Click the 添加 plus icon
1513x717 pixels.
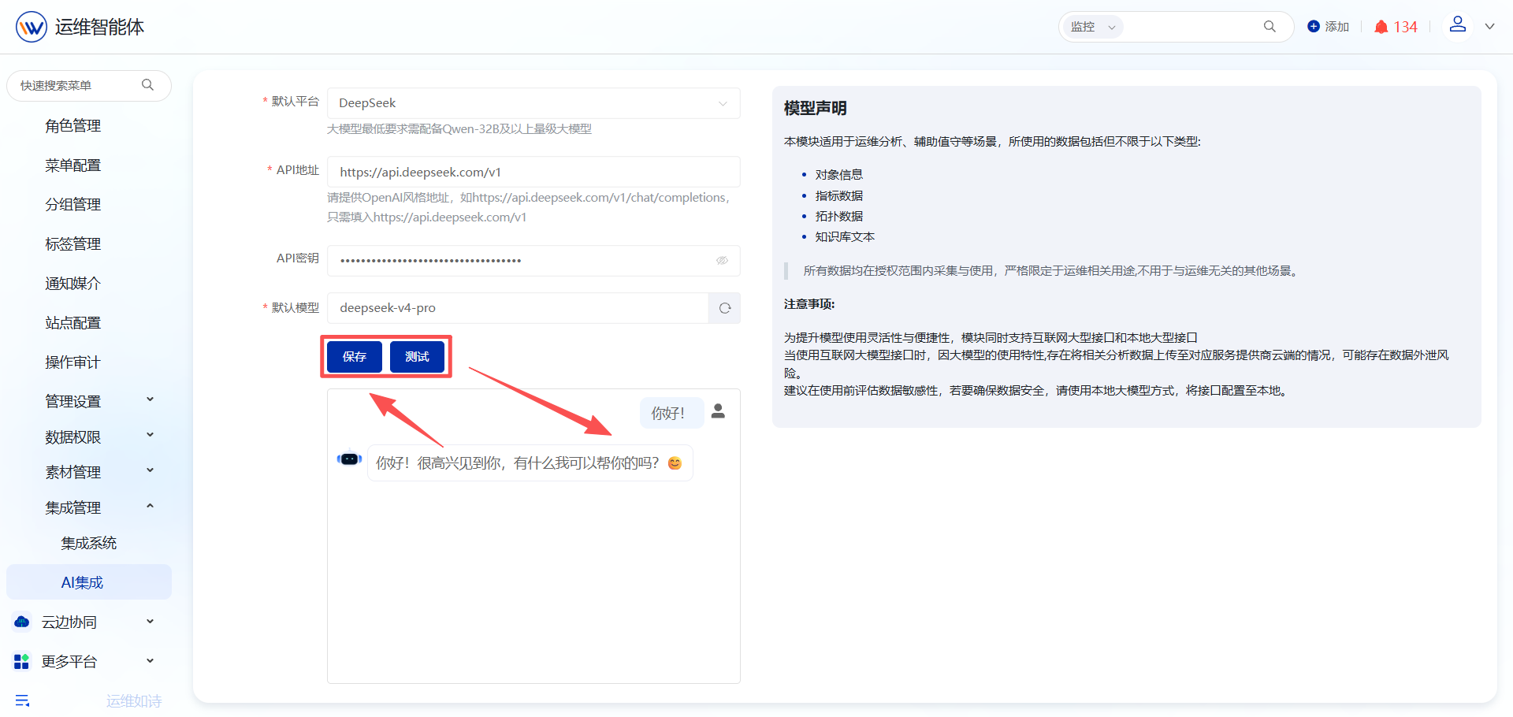(x=1314, y=27)
